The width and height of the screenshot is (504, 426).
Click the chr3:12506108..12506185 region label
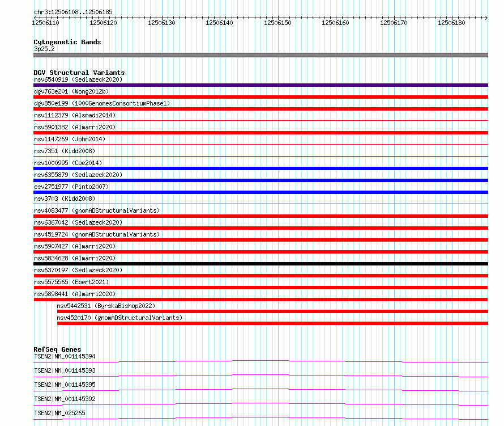73,12
